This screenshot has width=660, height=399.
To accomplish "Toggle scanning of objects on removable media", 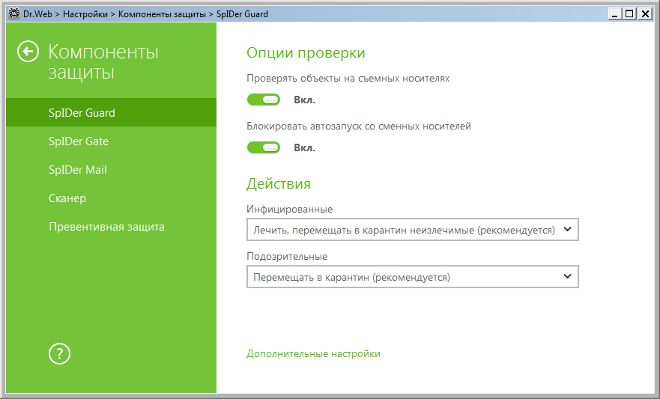I will point(263,100).
